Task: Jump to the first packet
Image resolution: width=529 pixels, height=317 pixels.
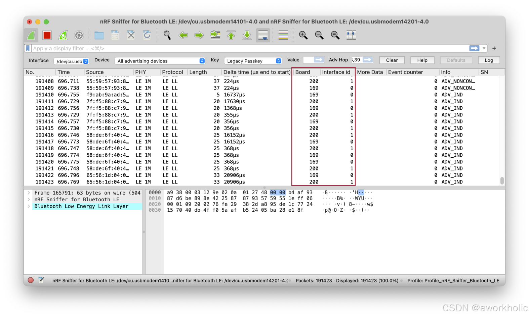Action: point(231,35)
